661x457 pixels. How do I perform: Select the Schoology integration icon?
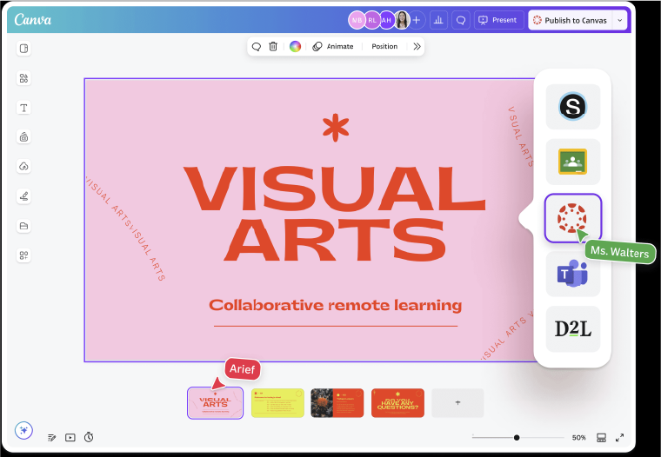[x=573, y=107]
